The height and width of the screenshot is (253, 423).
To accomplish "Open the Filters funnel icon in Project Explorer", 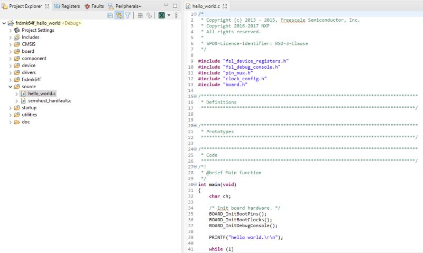I will tap(127, 15).
